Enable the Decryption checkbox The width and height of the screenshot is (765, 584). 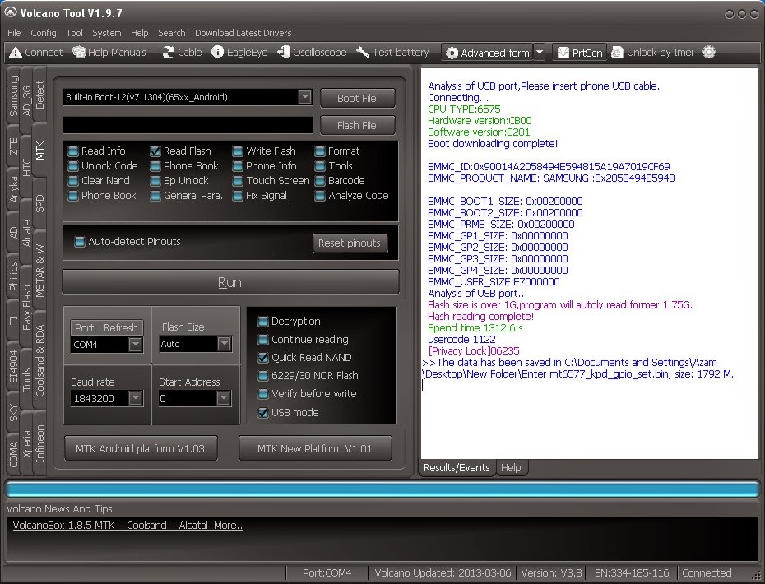263,322
